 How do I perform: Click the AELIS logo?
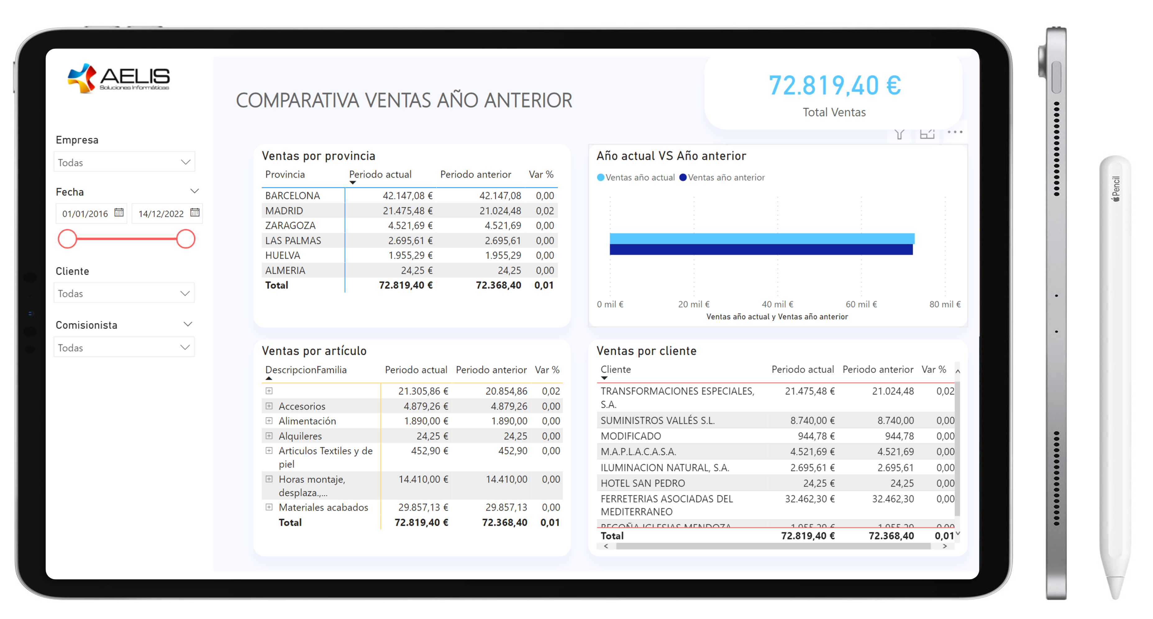119,78
